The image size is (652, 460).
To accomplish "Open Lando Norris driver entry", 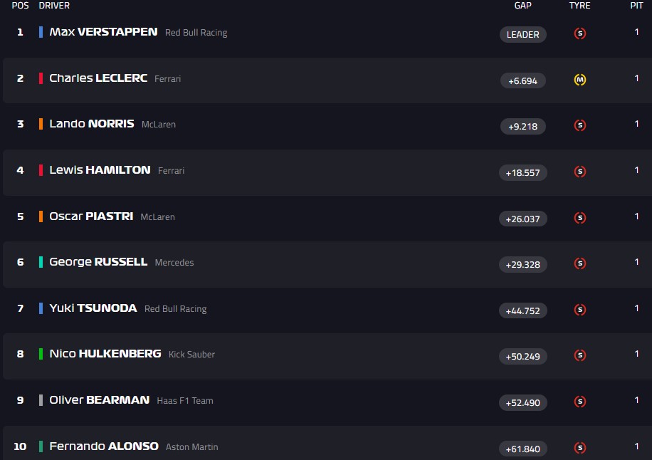I will click(91, 124).
